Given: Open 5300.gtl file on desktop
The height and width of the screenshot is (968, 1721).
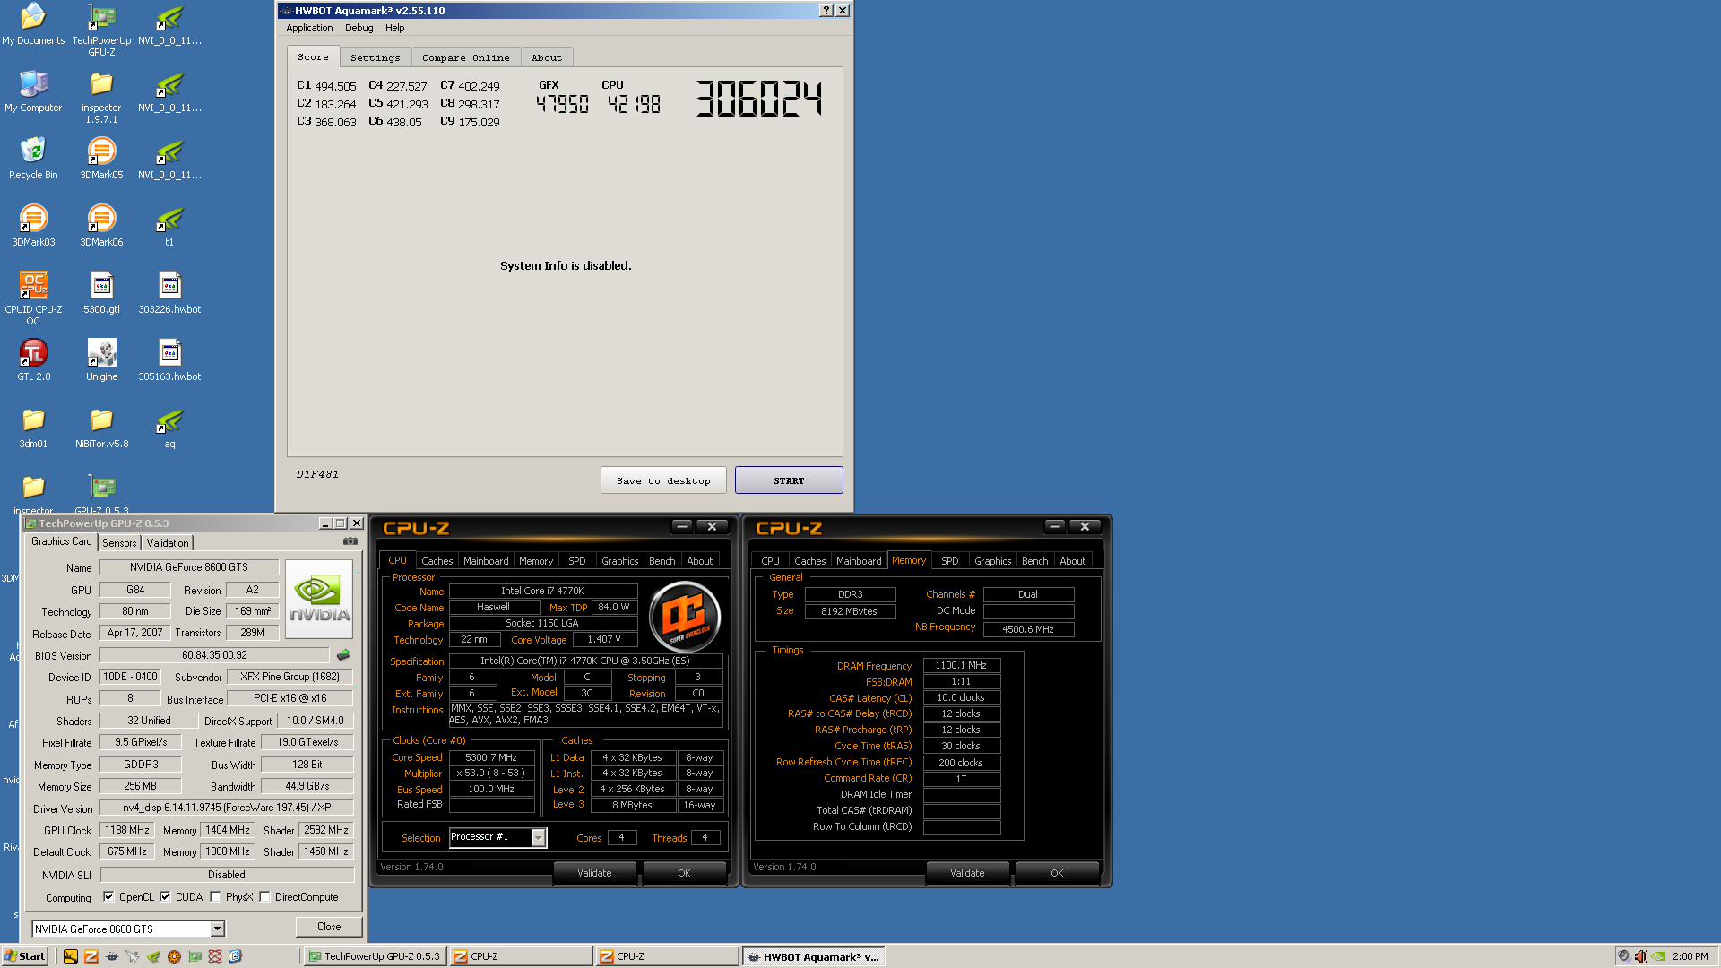Looking at the screenshot, I should coord(101,293).
